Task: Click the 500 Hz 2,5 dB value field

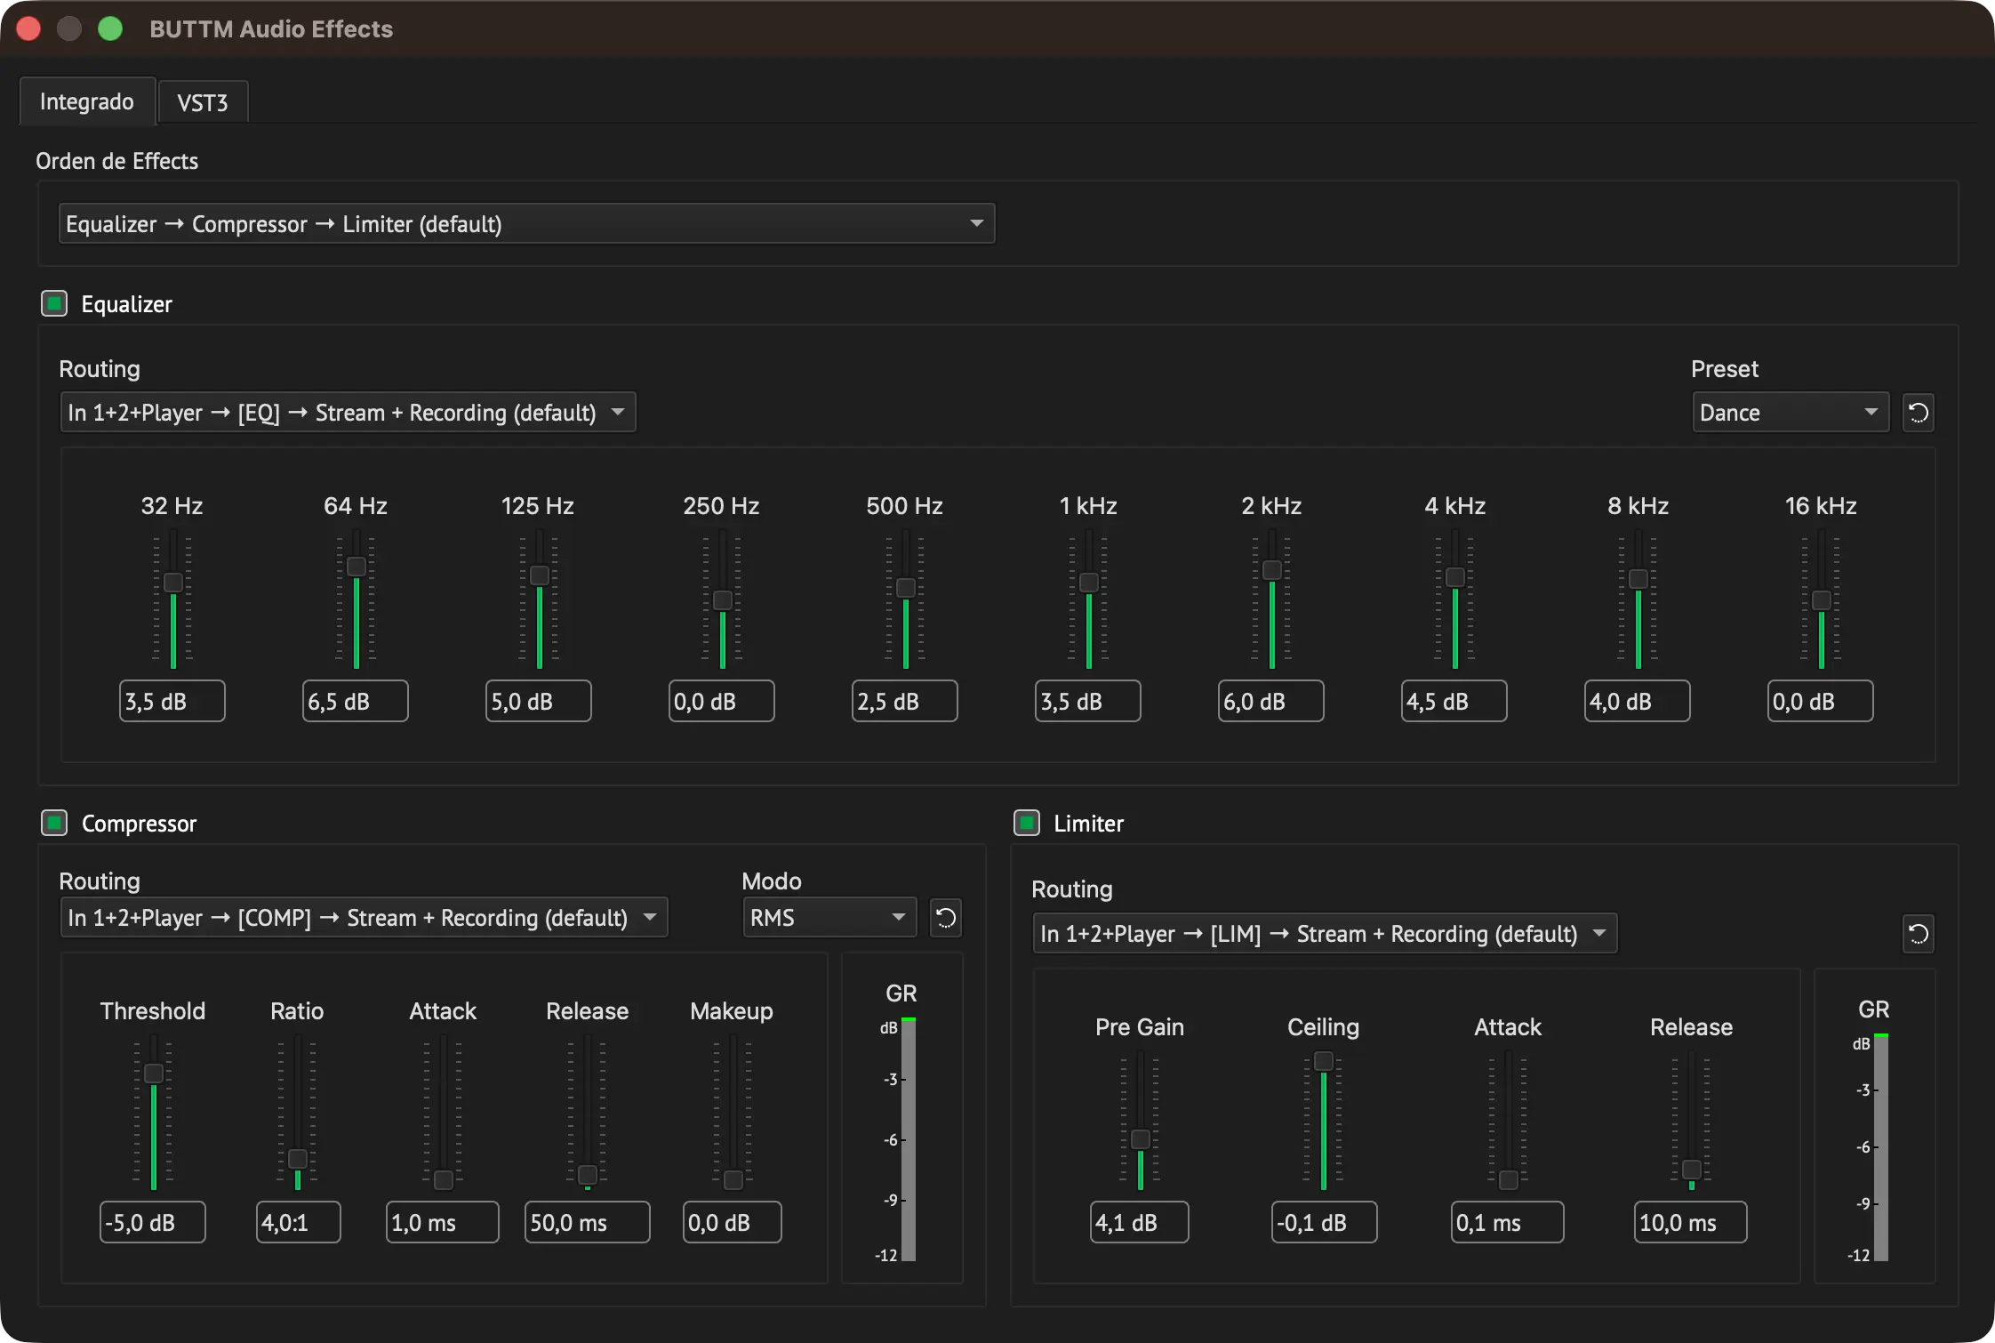Action: tap(905, 701)
